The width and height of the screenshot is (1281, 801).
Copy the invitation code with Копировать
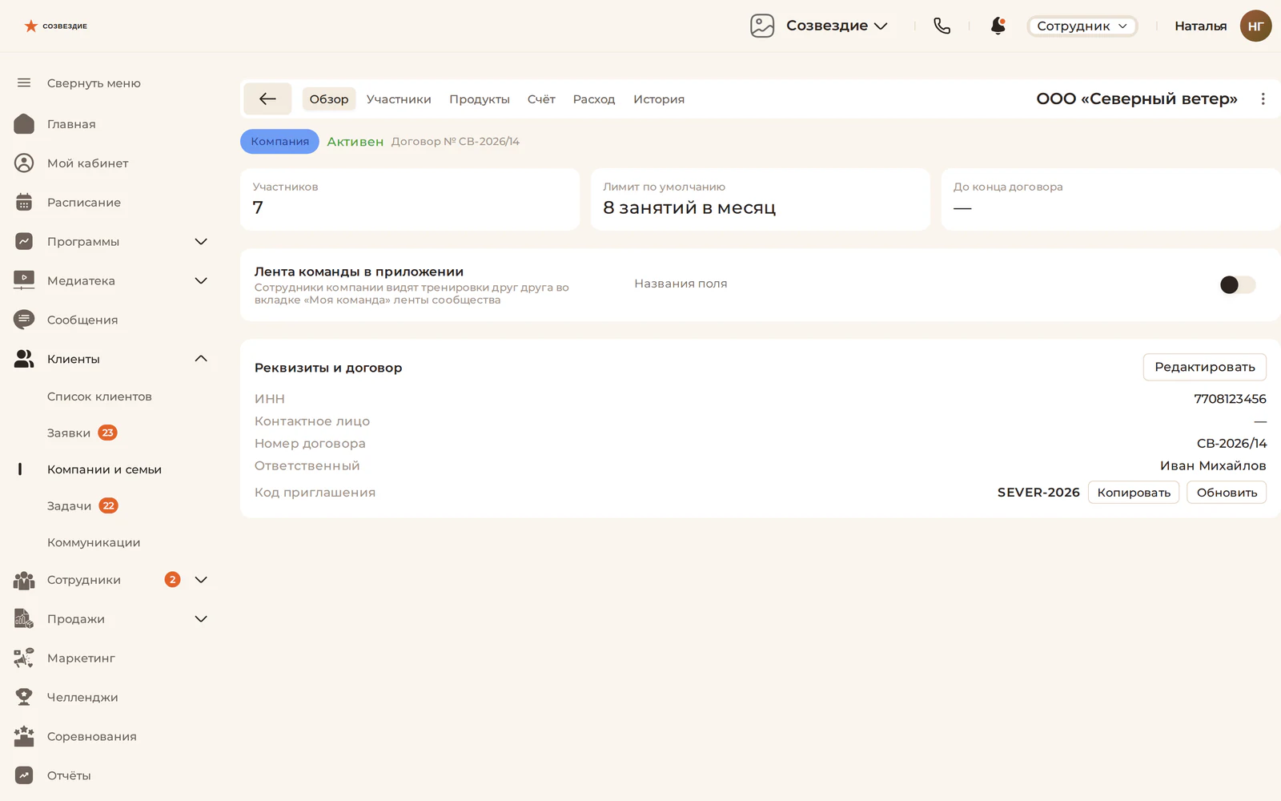[x=1134, y=493]
